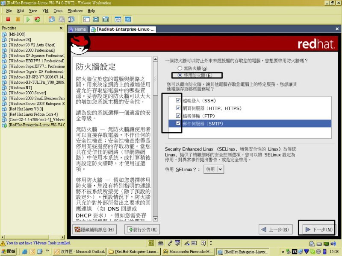Click the help panel vertical scrollbar thumb

pos(155,79)
